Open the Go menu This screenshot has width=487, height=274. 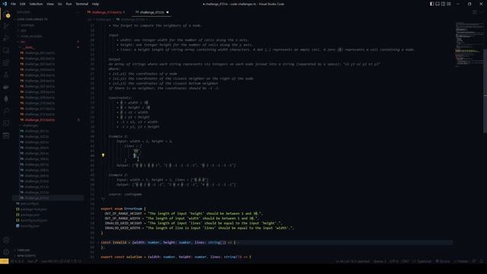59,4
